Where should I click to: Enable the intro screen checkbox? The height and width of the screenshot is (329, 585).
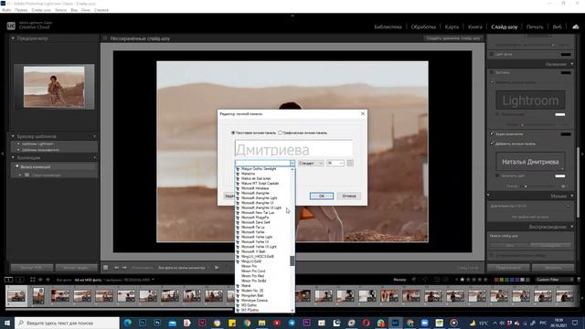[x=492, y=72]
